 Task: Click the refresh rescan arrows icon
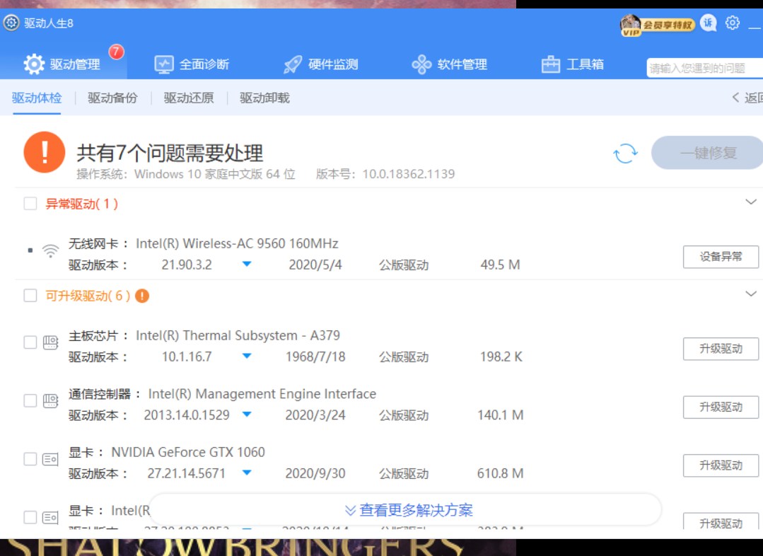pos(625,153)
